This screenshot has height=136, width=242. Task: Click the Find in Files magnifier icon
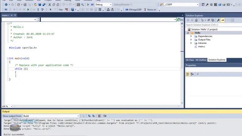(x=82, y=5)
